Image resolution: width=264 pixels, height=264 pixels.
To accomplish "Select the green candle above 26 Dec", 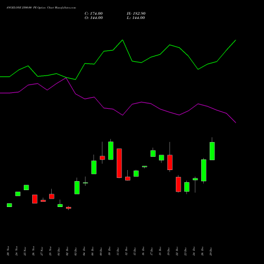I will coord(204,170).
